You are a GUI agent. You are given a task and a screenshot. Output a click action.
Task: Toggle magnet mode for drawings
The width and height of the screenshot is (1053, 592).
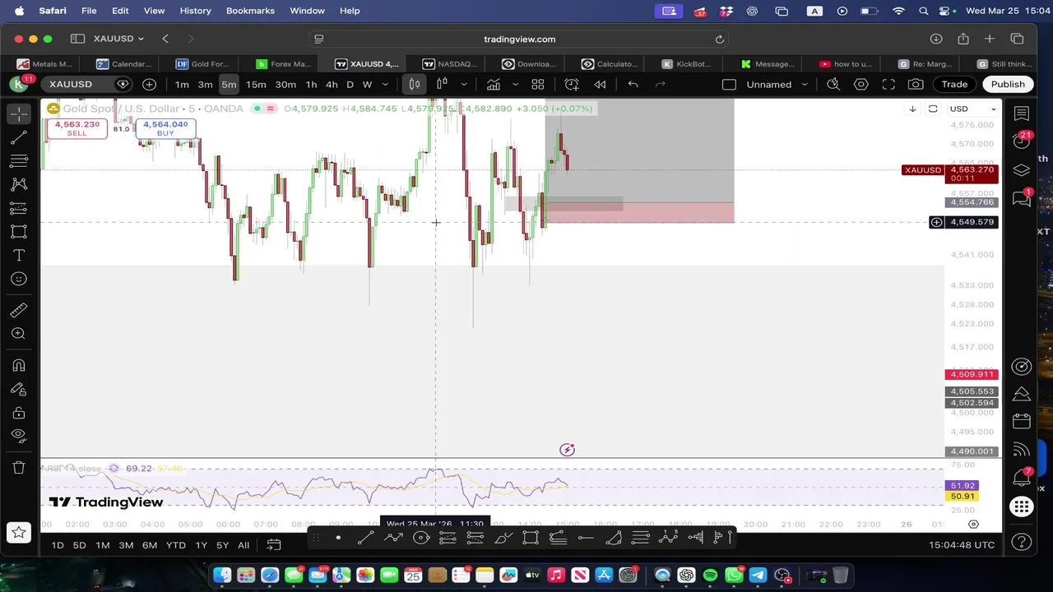click(x=19, y=365)
